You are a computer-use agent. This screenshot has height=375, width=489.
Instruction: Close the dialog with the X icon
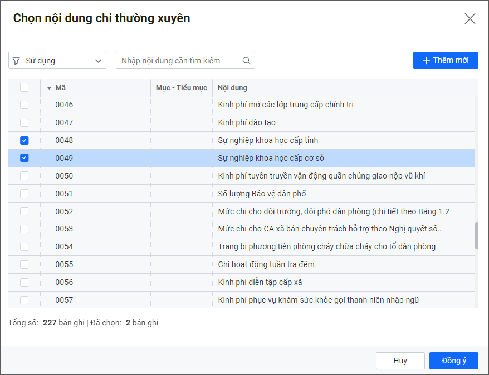click(470, 19)
